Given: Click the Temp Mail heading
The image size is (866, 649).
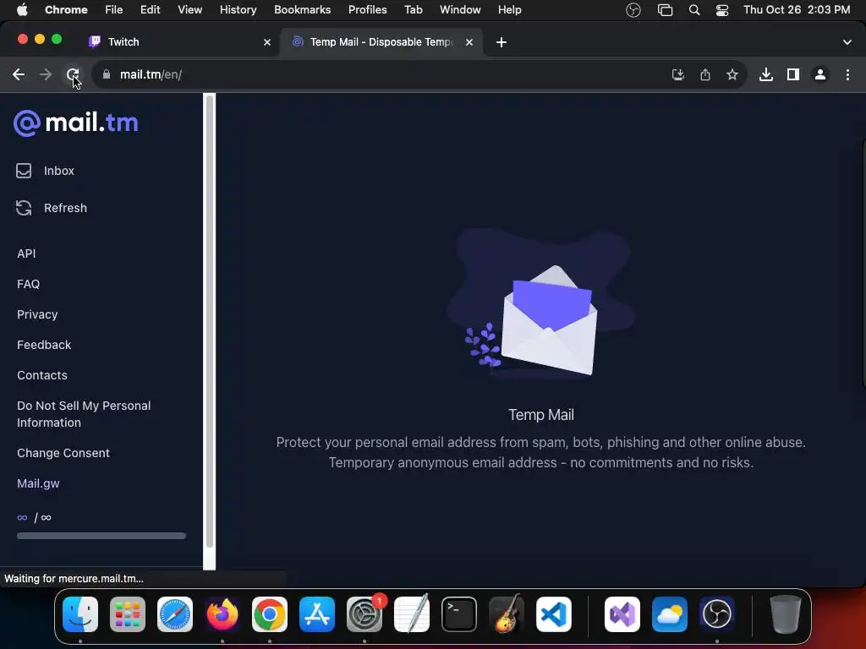Looking at the screenshot, I should pyautogui.click(x=541, y=415).
